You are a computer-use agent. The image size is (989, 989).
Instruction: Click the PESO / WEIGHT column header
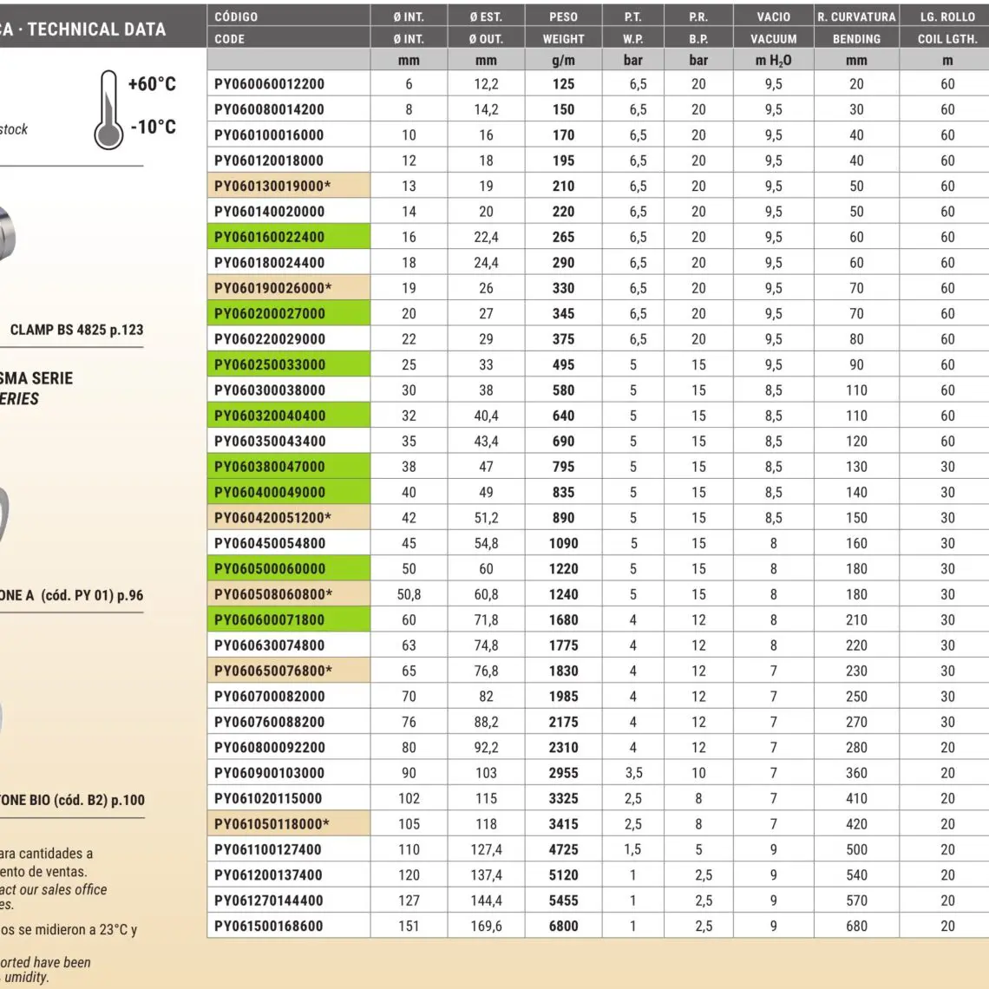pyautogui.click(x=563, y=28)
